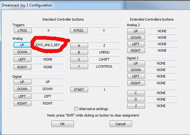
Task: Select the Digital LEFT assignment field
Action: click(x=48, y=96)
